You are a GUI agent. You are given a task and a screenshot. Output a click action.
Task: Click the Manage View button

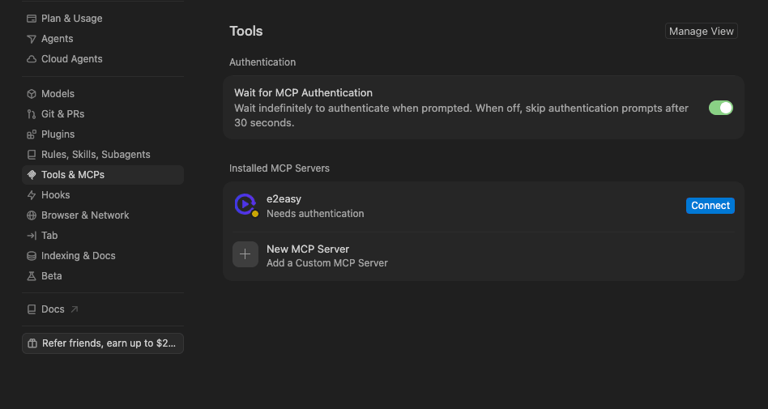pyautogui.click(x=702, y=31)
